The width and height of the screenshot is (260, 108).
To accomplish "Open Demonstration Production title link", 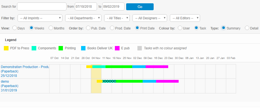I will (x=25, y=67).
